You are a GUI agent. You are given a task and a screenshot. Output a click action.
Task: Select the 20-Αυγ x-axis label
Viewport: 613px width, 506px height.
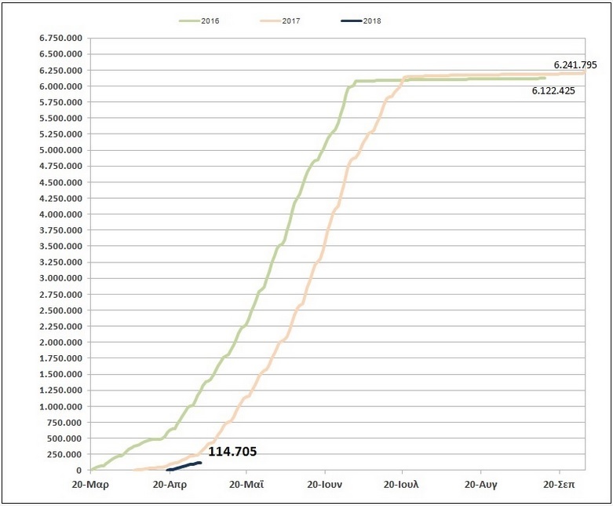[x=481, y=485]
